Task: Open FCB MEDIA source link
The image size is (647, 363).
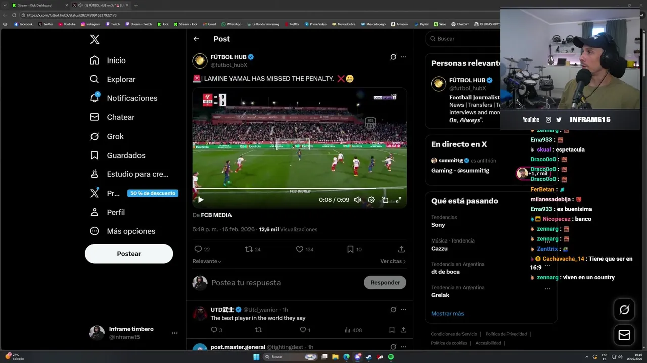Action: 216,215
